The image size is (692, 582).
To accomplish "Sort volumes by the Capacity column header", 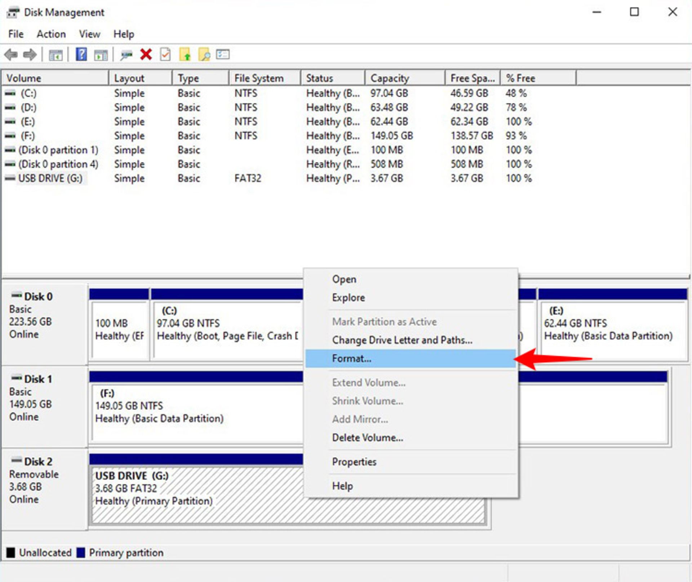I will coord(390,78).
